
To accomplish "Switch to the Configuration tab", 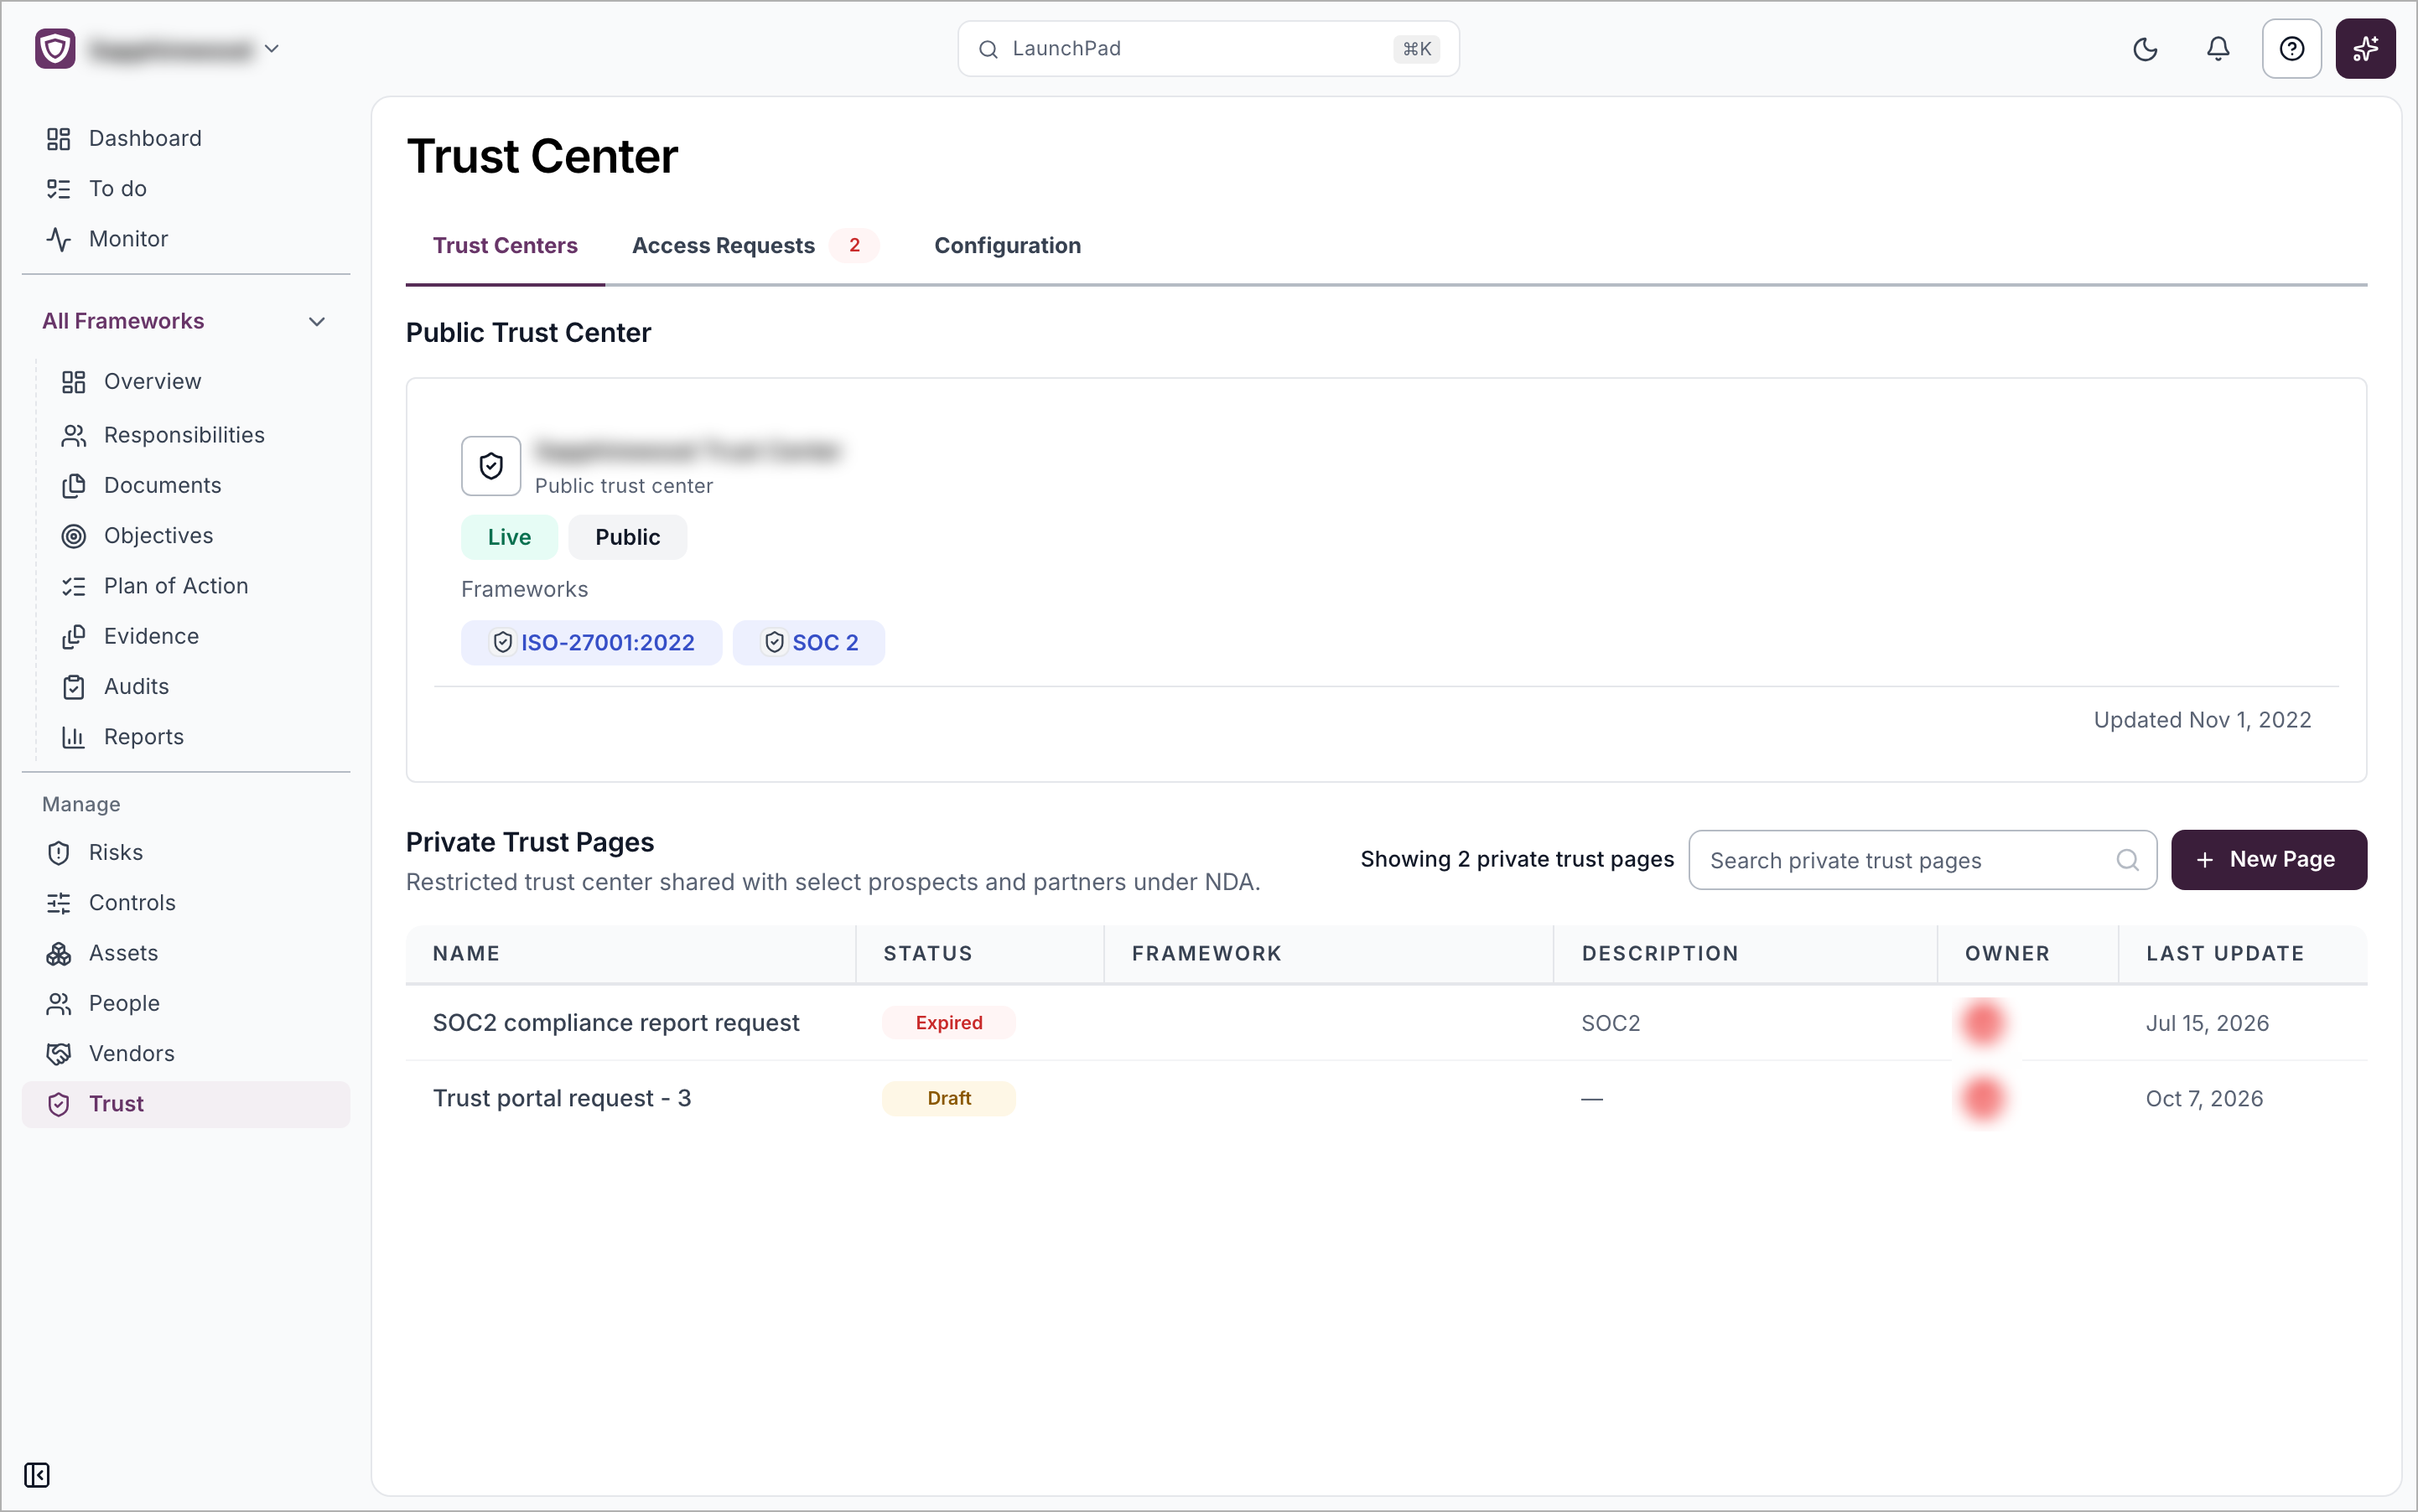I will coord(1008,246).
